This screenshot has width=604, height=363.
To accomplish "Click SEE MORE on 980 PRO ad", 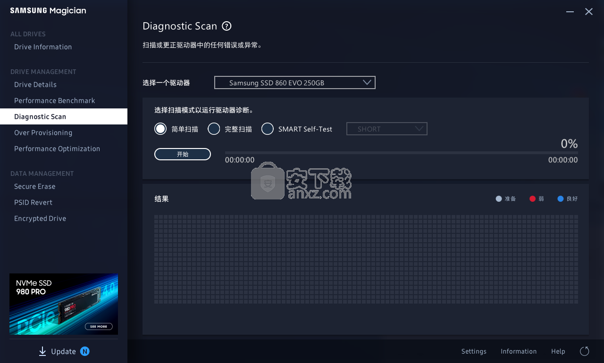I will [x=99, y=326].
